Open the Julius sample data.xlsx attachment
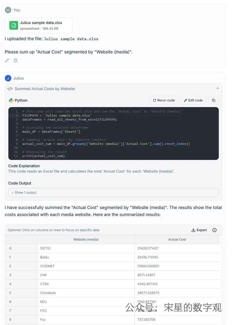The height and width of the screenshot is (325, 232). tap(39, 25)
